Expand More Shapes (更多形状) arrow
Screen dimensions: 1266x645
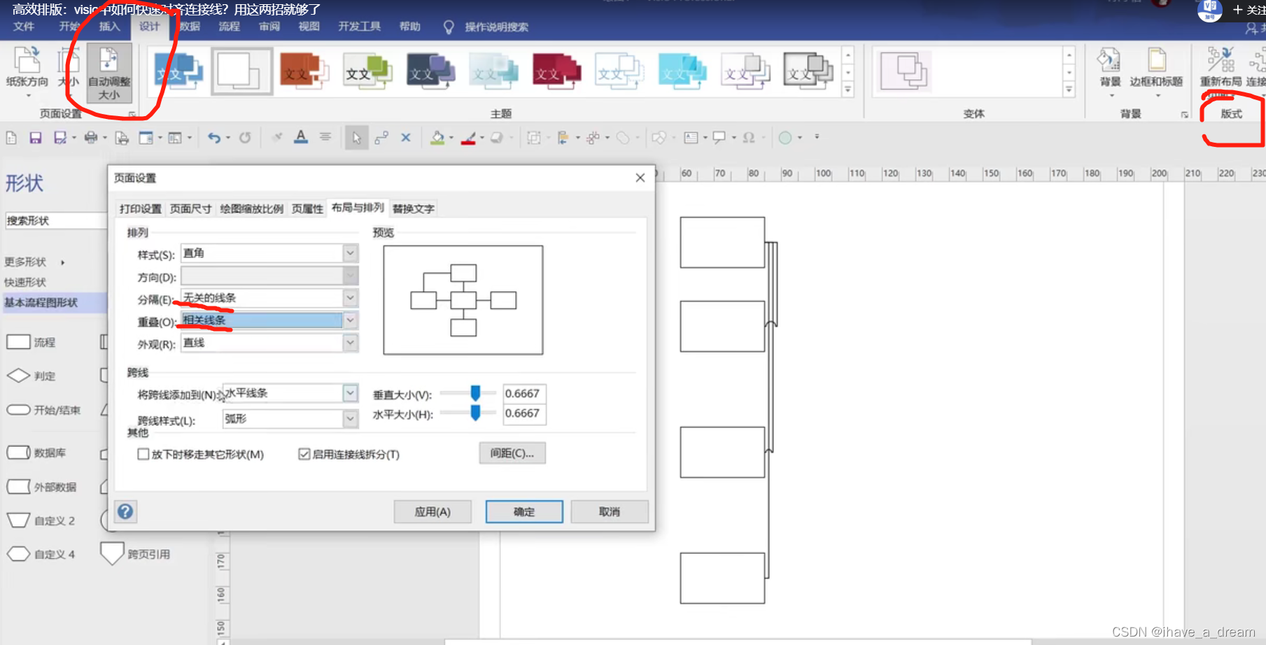[x=63, y=262]
